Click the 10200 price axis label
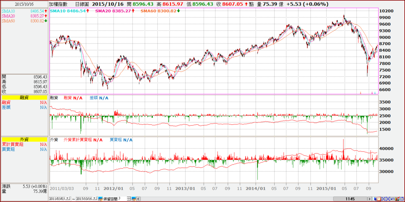Viewport: 405px width, 202px height. tap(387, 11)
